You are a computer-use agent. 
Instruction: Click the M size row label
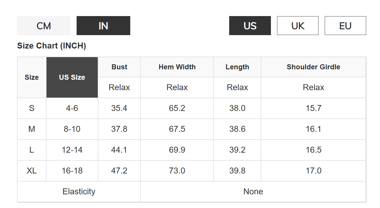point(32,129)
